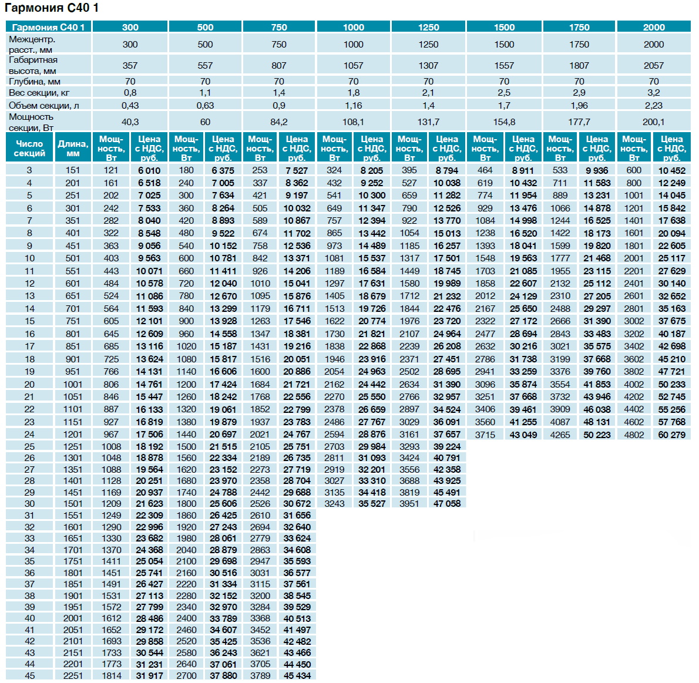
Task: Select section weight value 3,2
Action: pyautogui.click(x=654, y=93)
